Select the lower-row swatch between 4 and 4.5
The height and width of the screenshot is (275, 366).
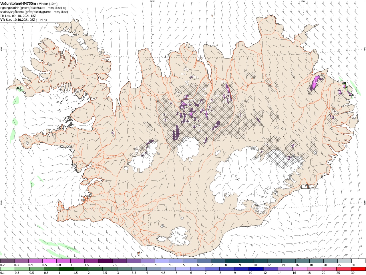(154, 269)
